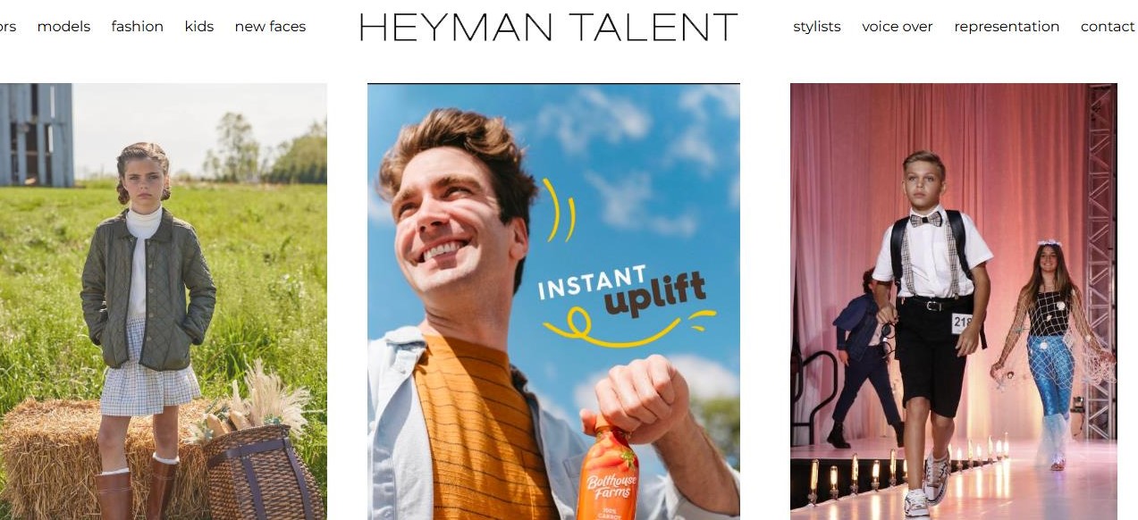Open the representation link
The width and height of the screenshot is (1138, 520).
click(1007, 27)
